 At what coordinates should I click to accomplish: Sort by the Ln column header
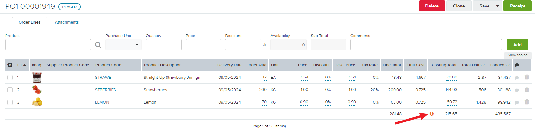pos(22,65)
